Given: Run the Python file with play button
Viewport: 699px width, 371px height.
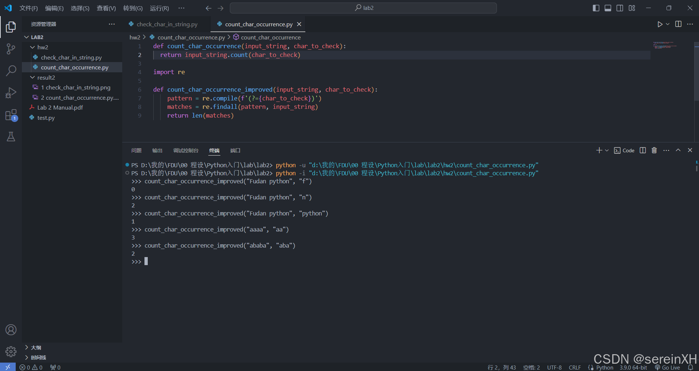Looking at the screenshot, I should point(660,24).
